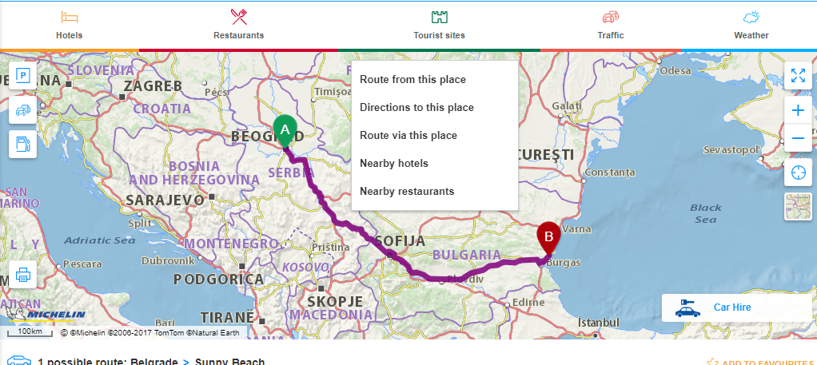This screenshot has width=817, height=365.
Task: Switch to the Restaurants tab
Action: pos(238,25)
